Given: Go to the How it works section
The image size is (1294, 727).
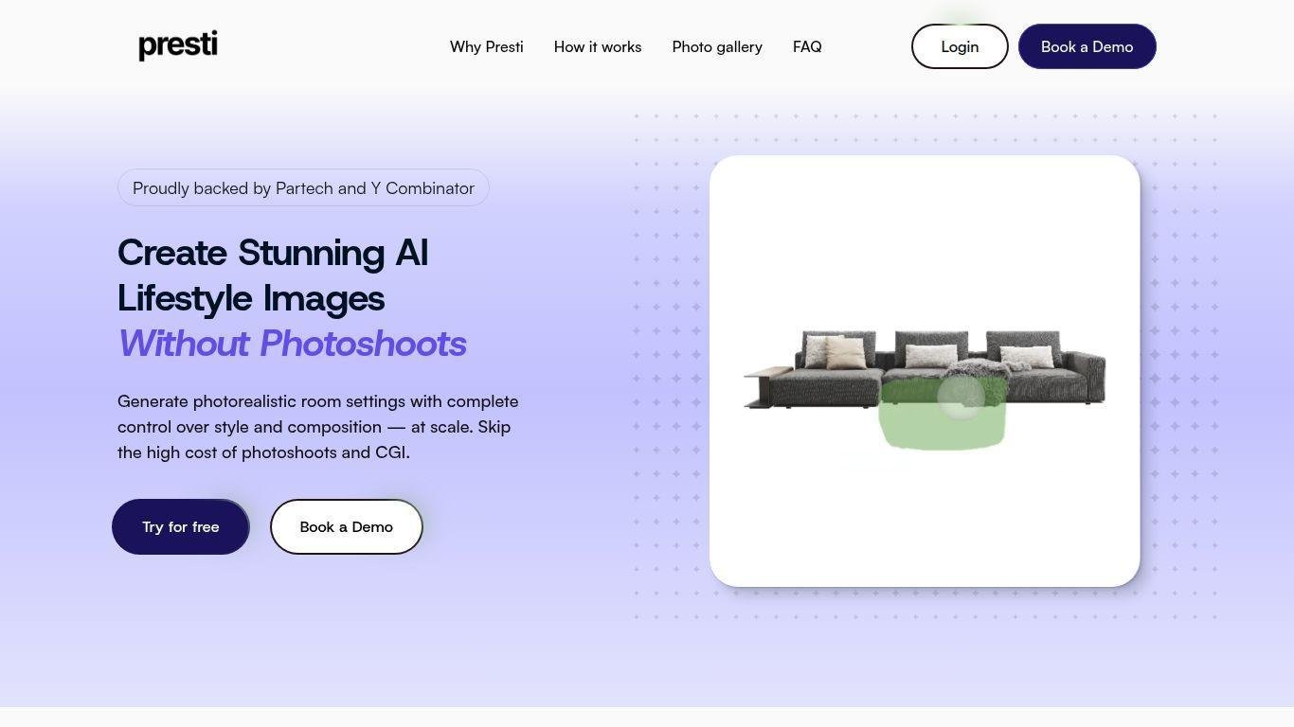Looking at the screenshot, I should [x=597, y=46].
